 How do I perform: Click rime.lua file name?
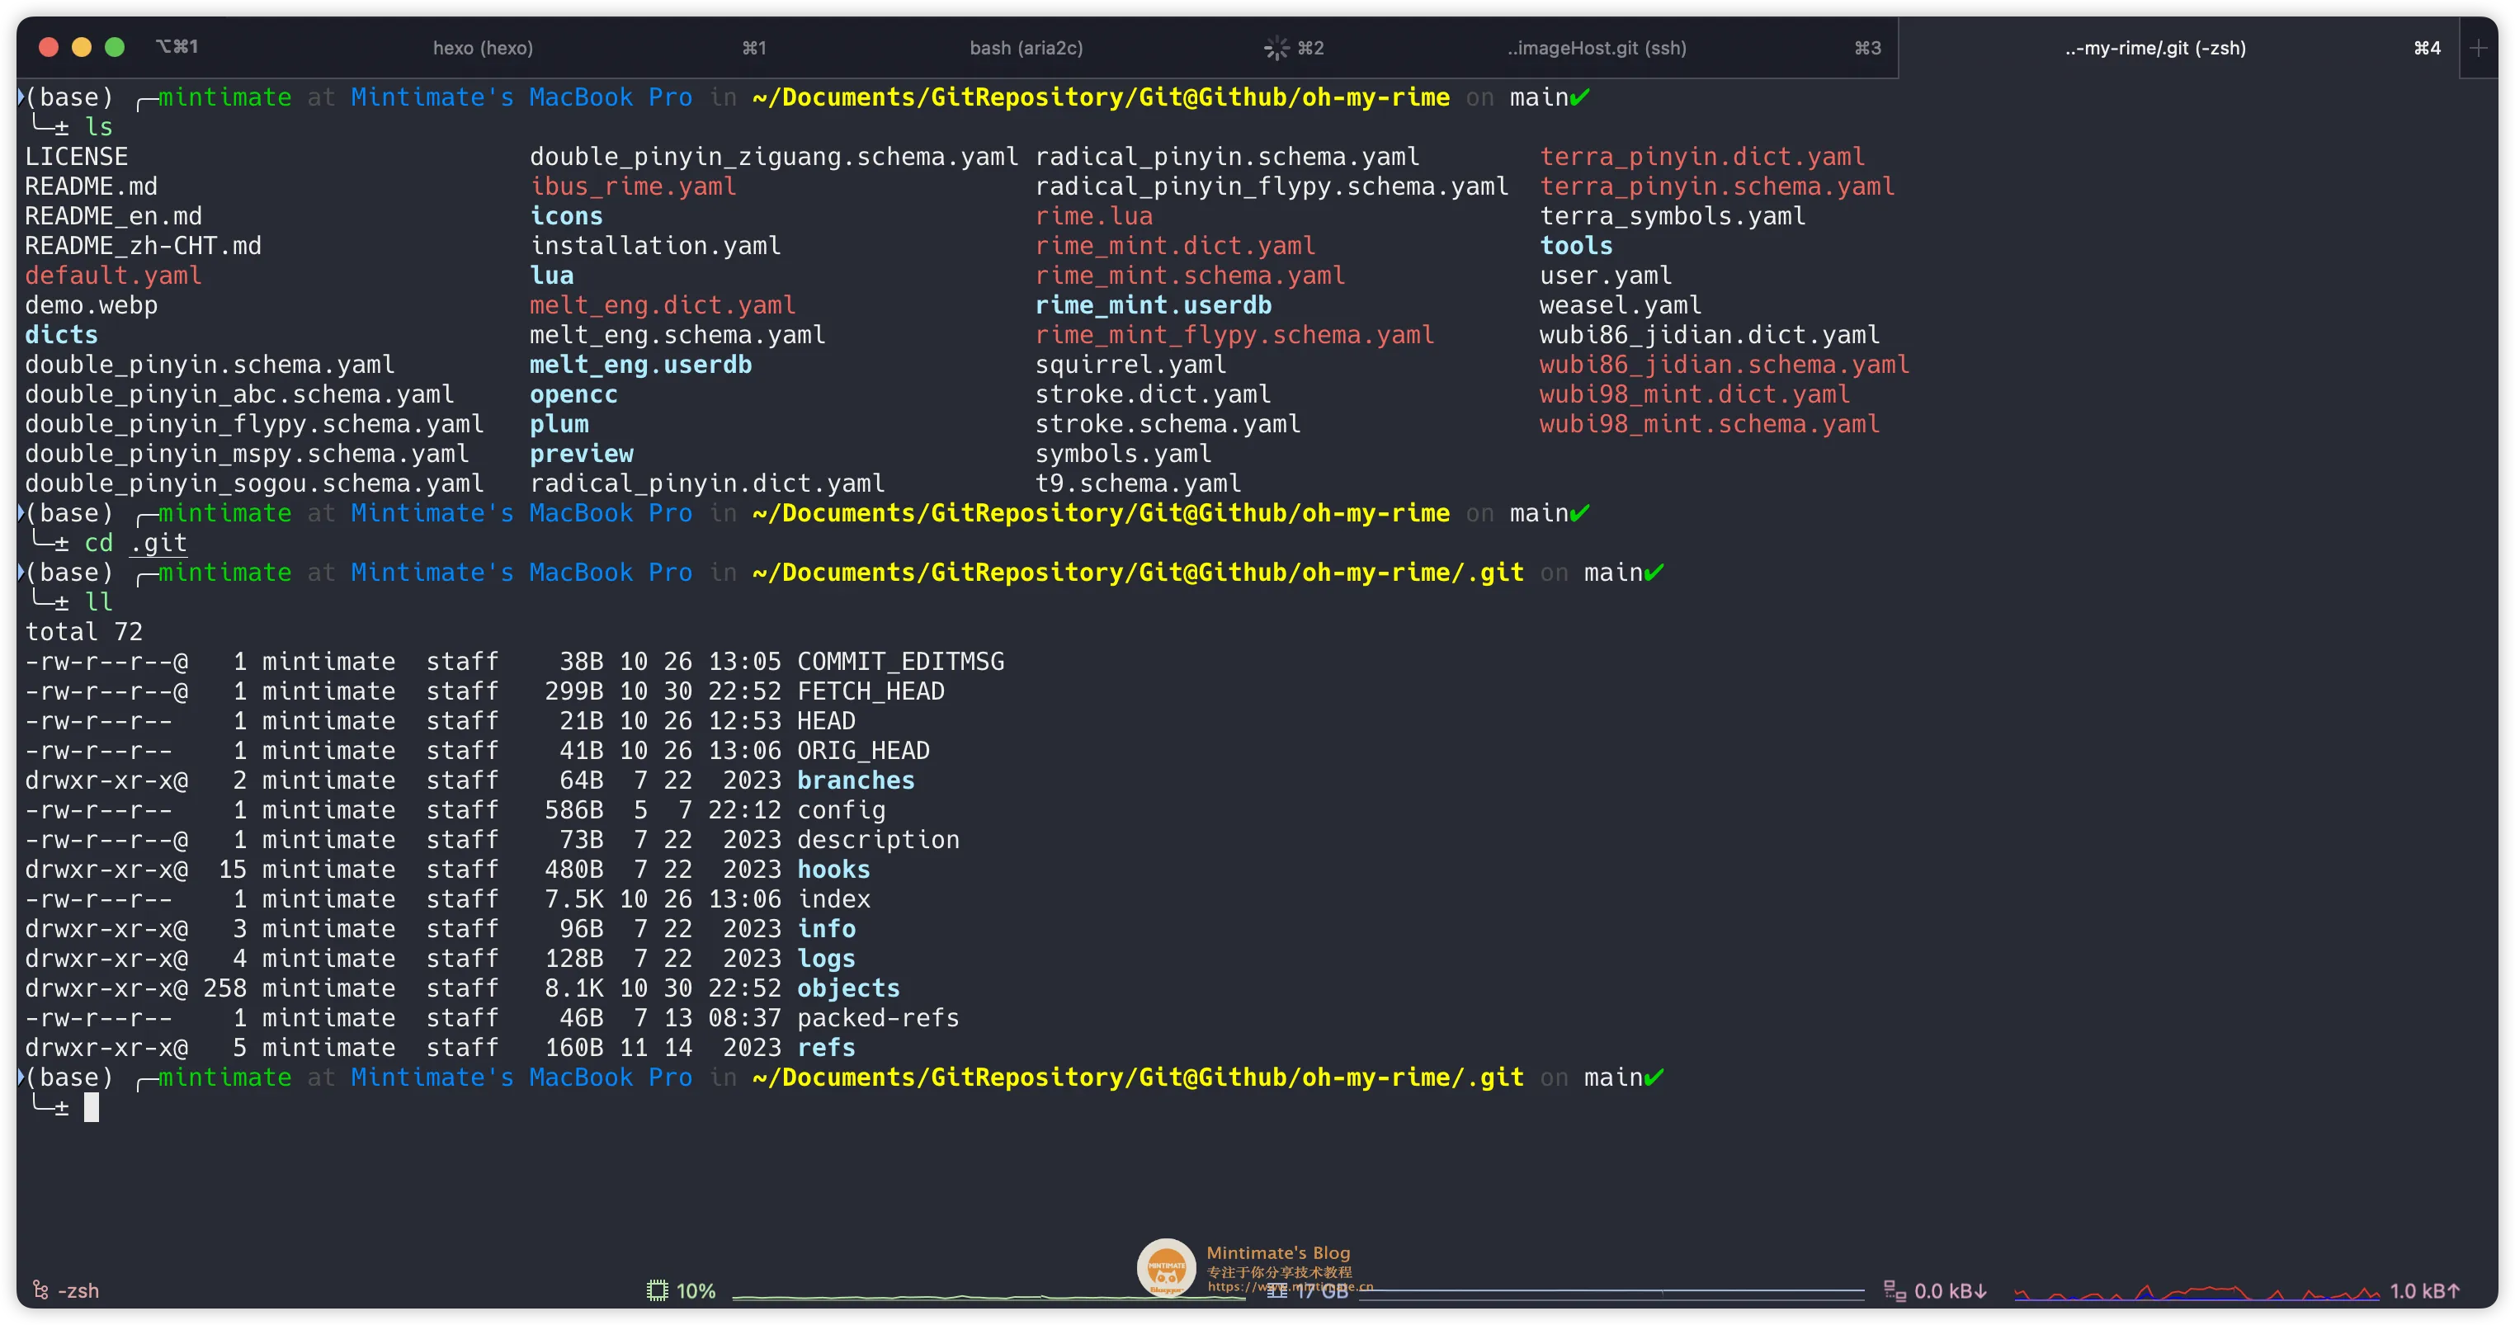[x=1093, y=216]
